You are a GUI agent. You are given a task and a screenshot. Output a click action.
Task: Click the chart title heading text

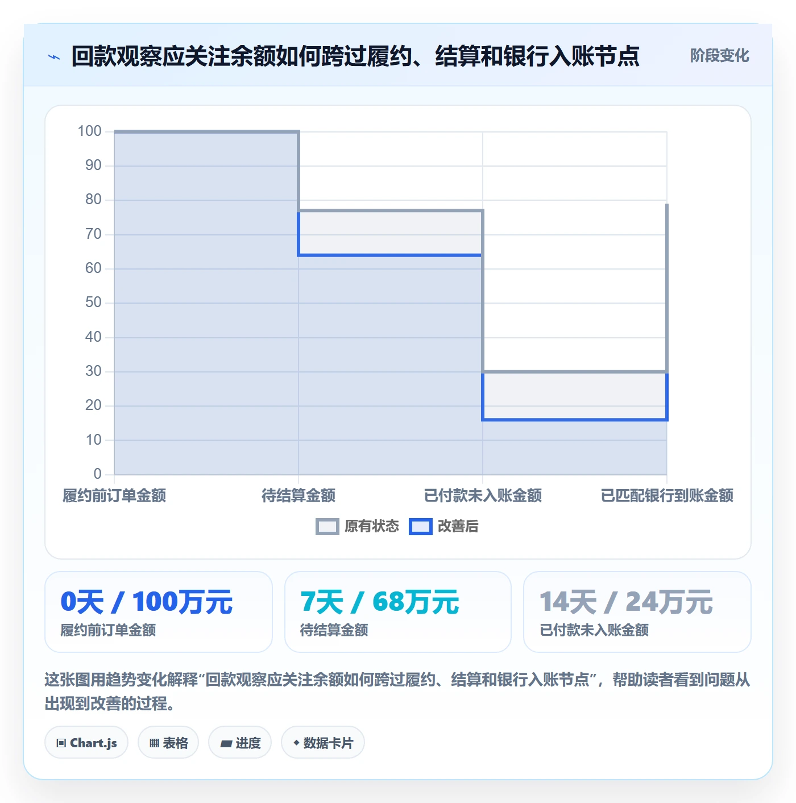pyautogui.click(x=355, y=56)
